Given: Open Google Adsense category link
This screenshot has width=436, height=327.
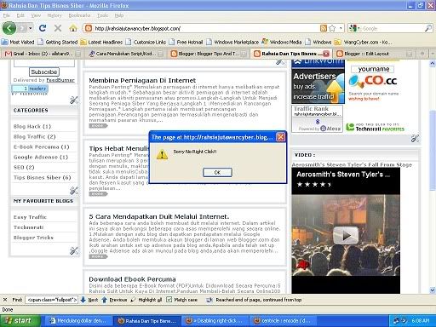Looking at the screenshot, I should click(x=41, y=157).
